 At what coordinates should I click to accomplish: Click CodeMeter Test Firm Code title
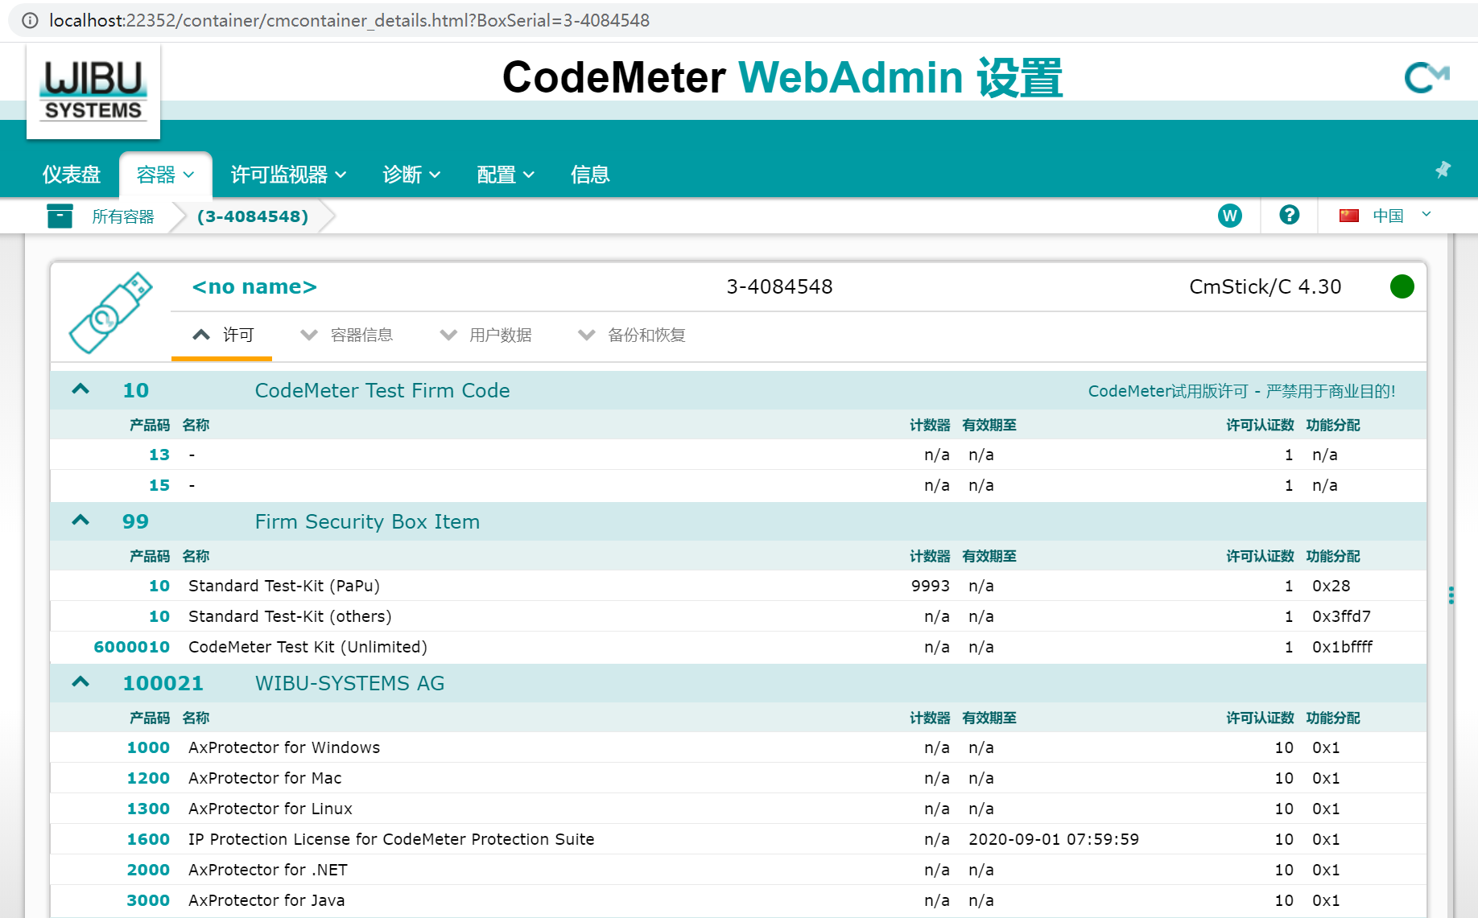click(382, 390)
